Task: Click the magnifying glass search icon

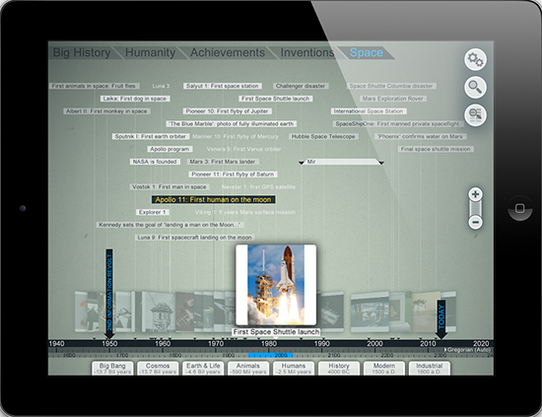Action: pos(475,87)
